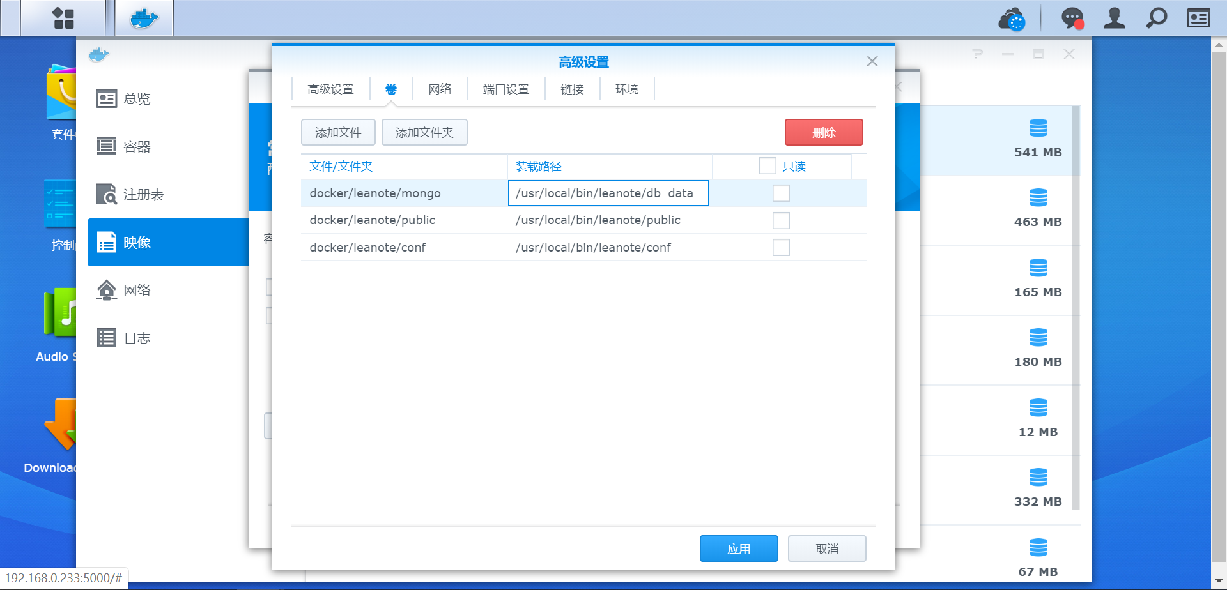Open the main application menu grid

62,18
